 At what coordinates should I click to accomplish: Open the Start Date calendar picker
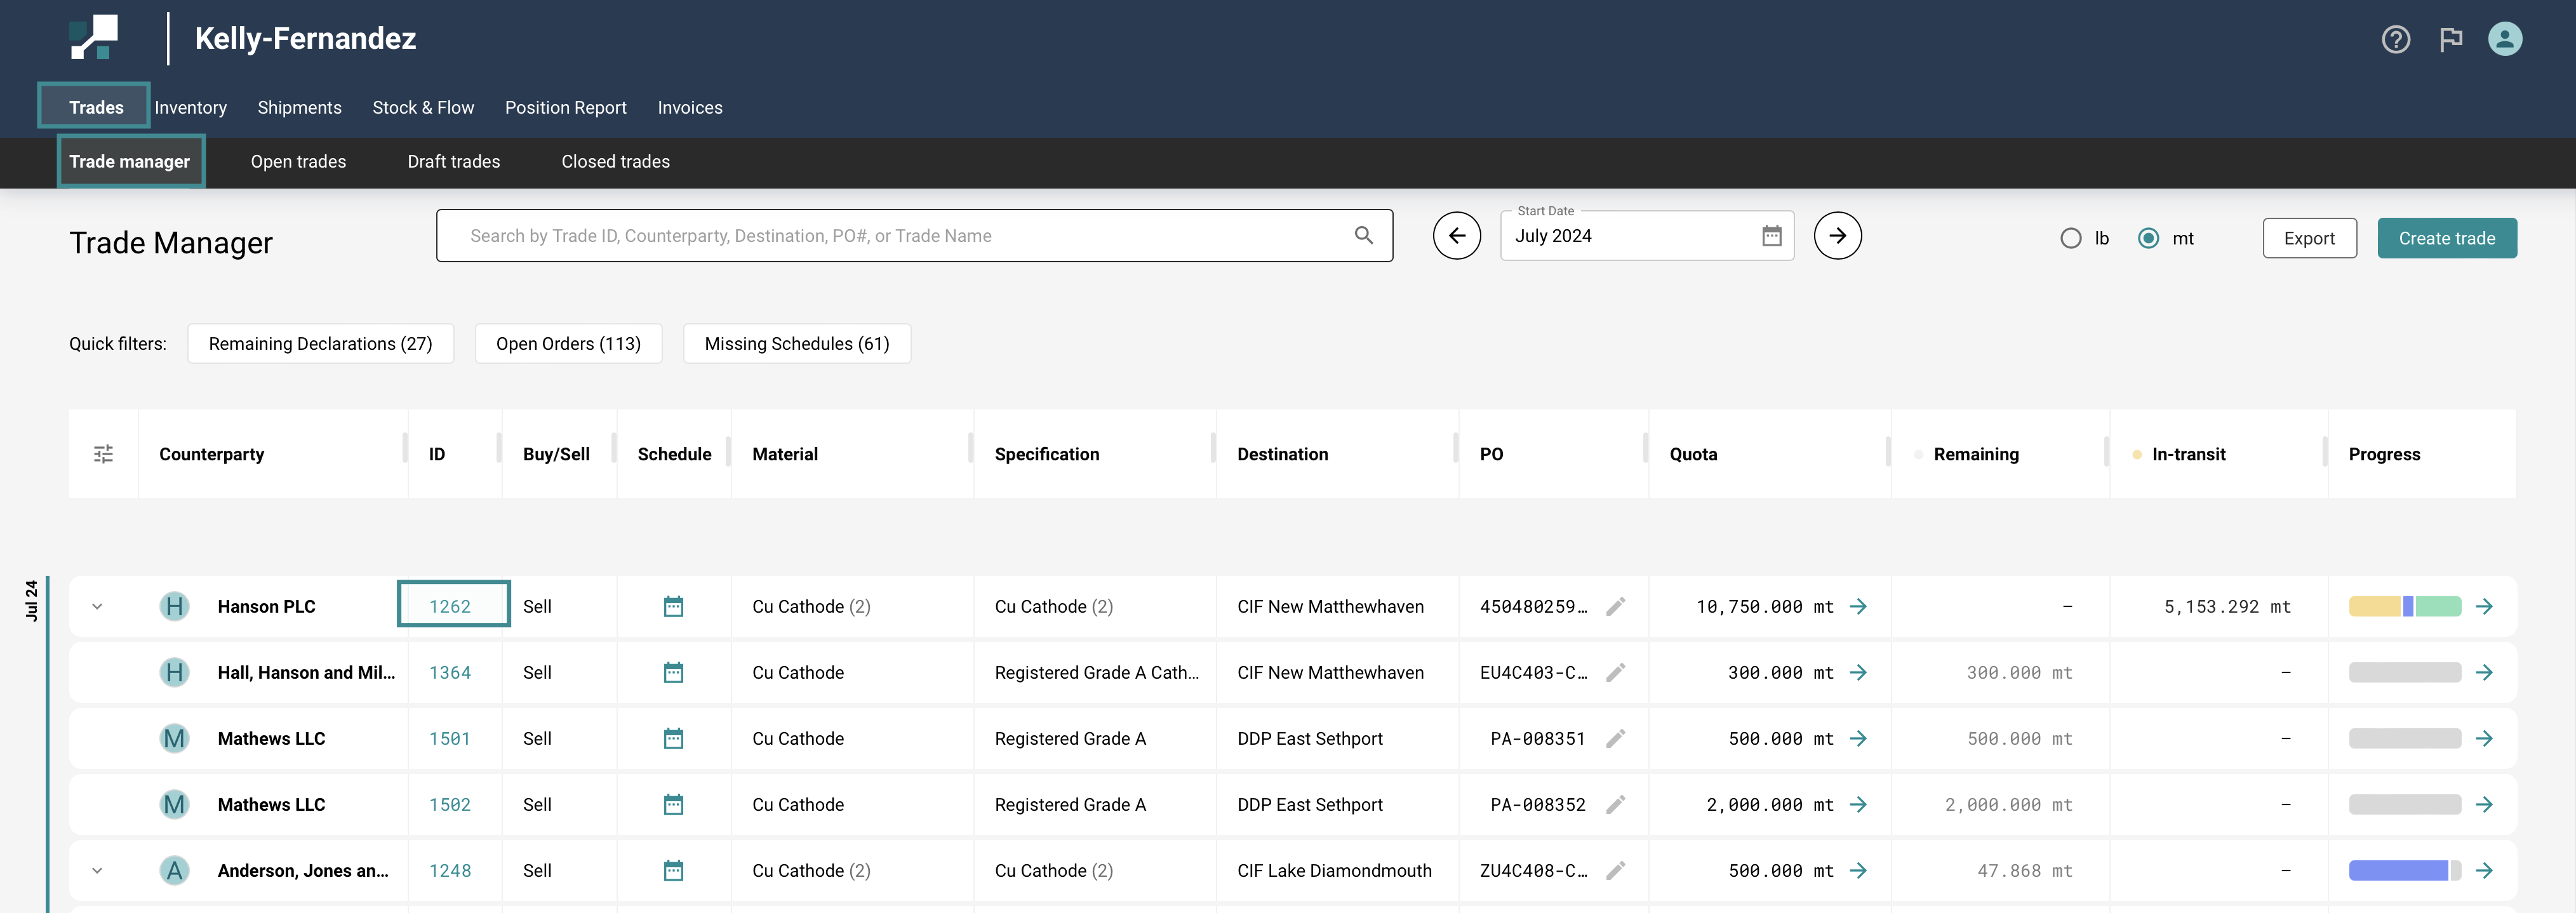point(1771,236)
